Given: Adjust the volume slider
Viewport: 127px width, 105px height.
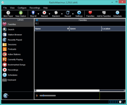Looking at the screenshot, I should tap(48, 96).
